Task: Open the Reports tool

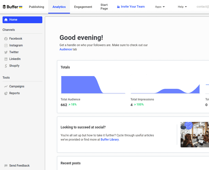Action: point(14,93)
